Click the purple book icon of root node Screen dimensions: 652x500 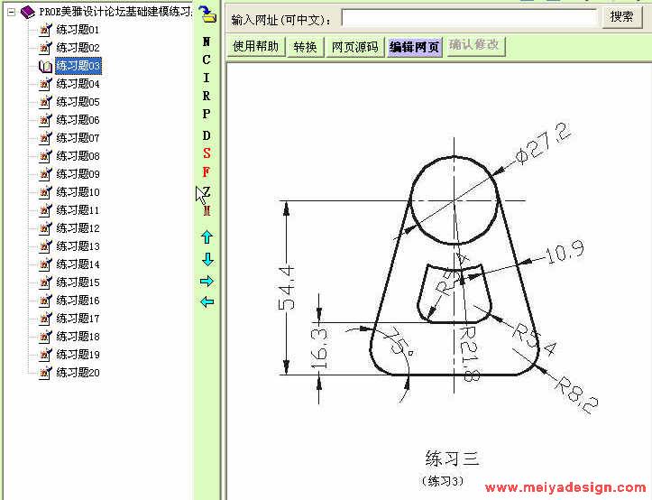pyautogui.click(x=28, y=12)
